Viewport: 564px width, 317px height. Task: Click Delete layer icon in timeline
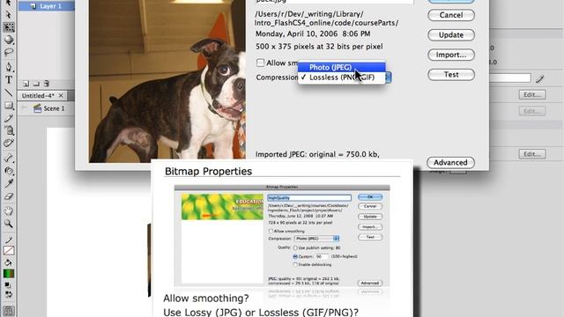tap(47, 84)
